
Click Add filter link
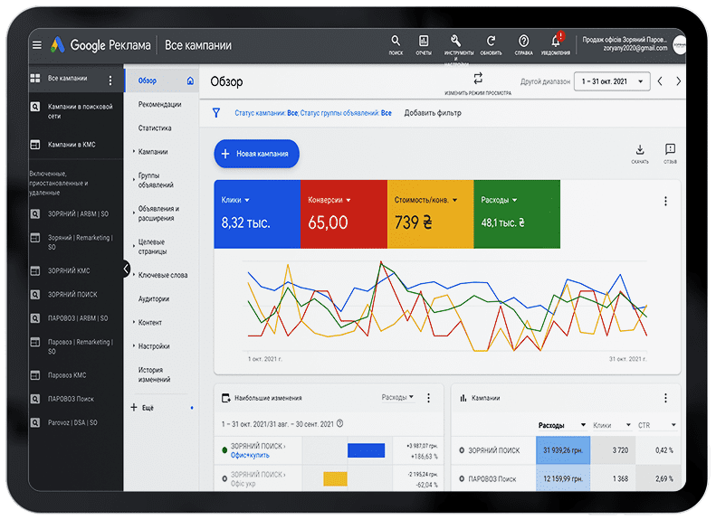433,113
